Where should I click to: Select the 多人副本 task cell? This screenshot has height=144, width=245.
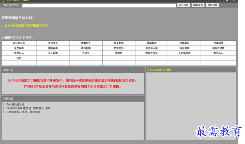(x=53, y=53)
